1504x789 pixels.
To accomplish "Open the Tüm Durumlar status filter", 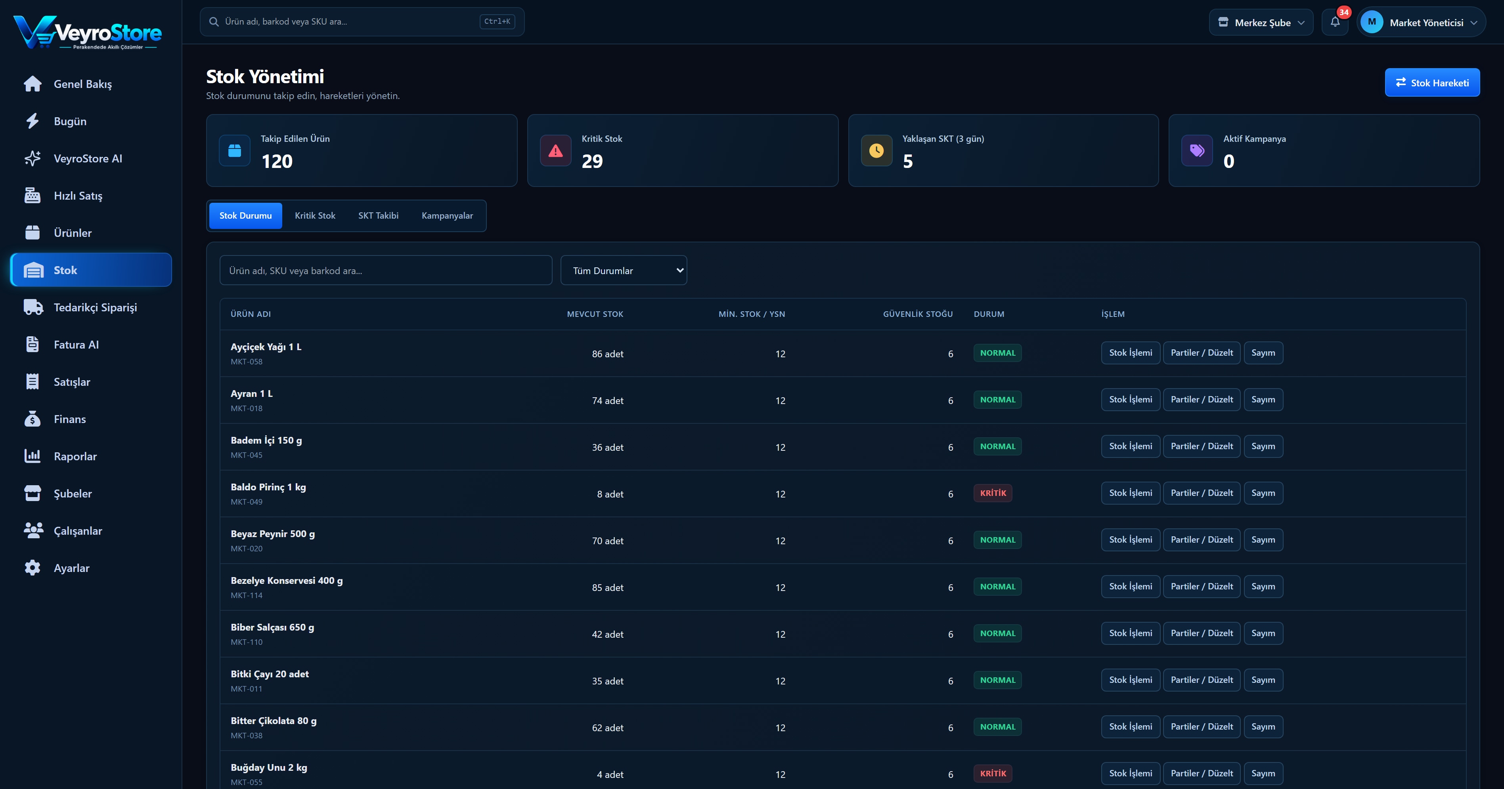I will click(624, 271).
